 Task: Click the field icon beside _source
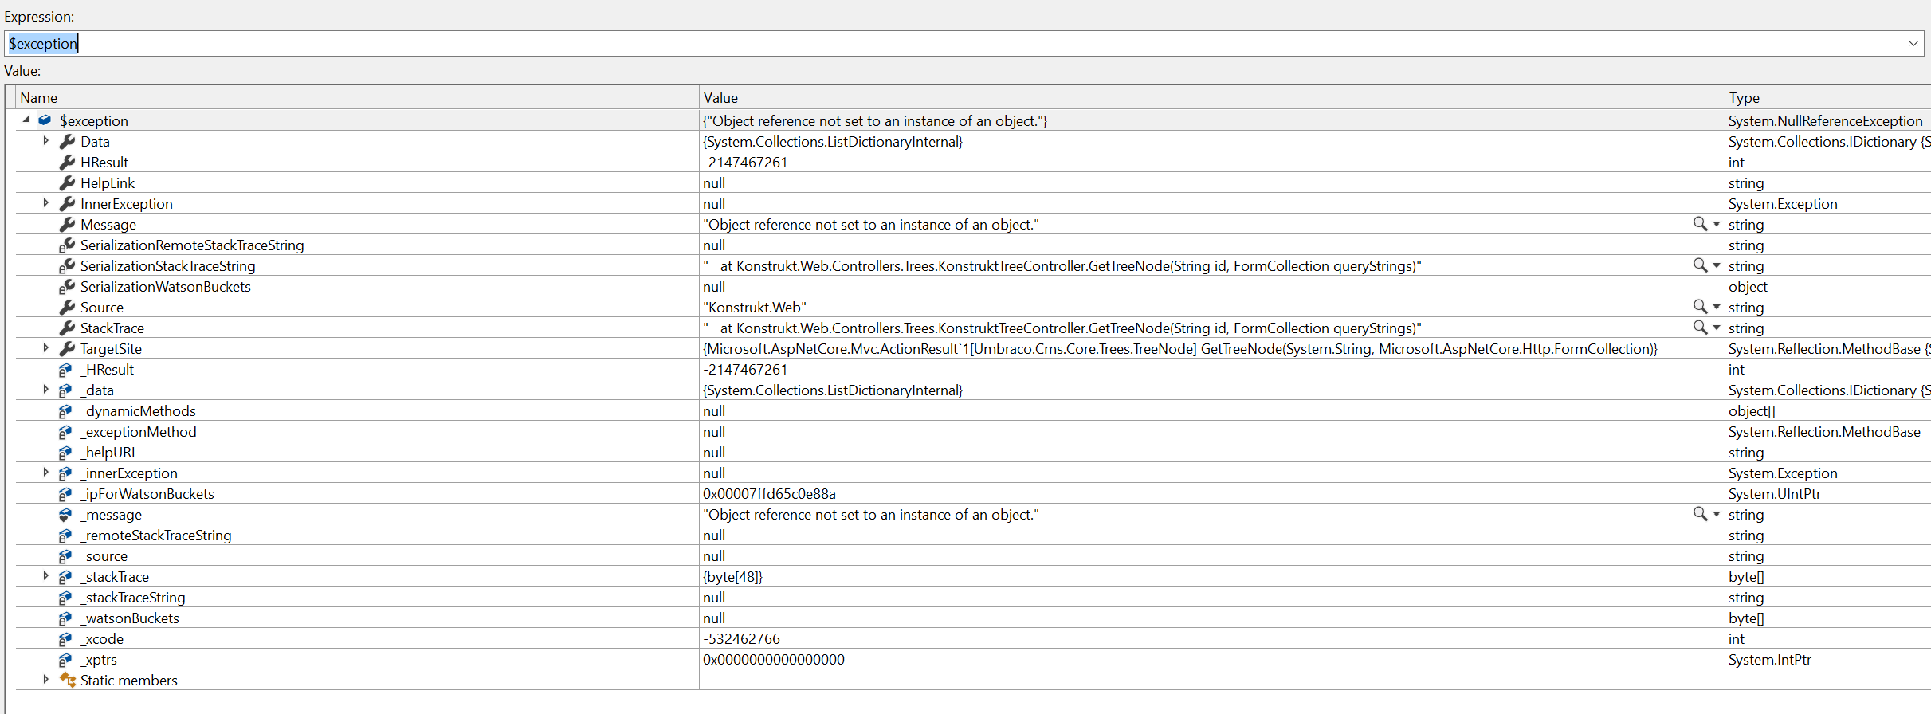coord(66,556)
